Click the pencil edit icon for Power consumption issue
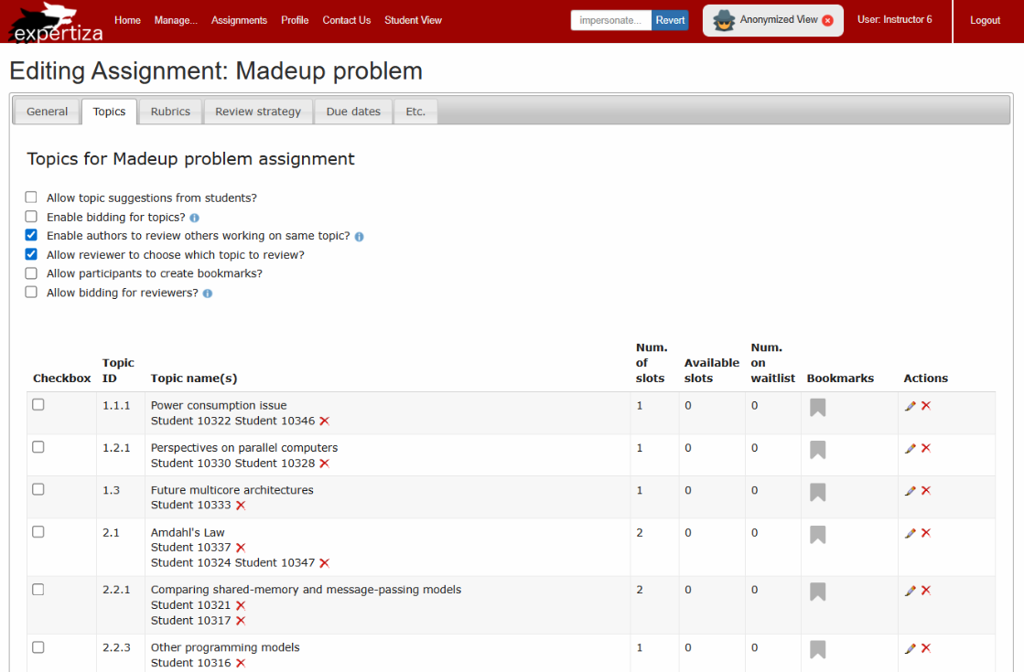The height and width of the screenshot is (672, 1024). tap(910, 406)
